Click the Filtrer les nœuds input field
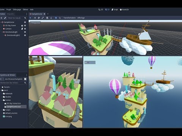 pos(15,18)
